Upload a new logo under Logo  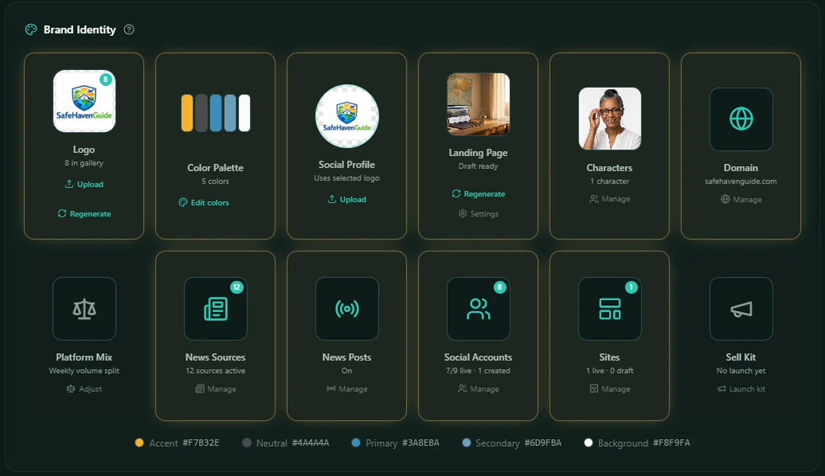pos(84,184)
